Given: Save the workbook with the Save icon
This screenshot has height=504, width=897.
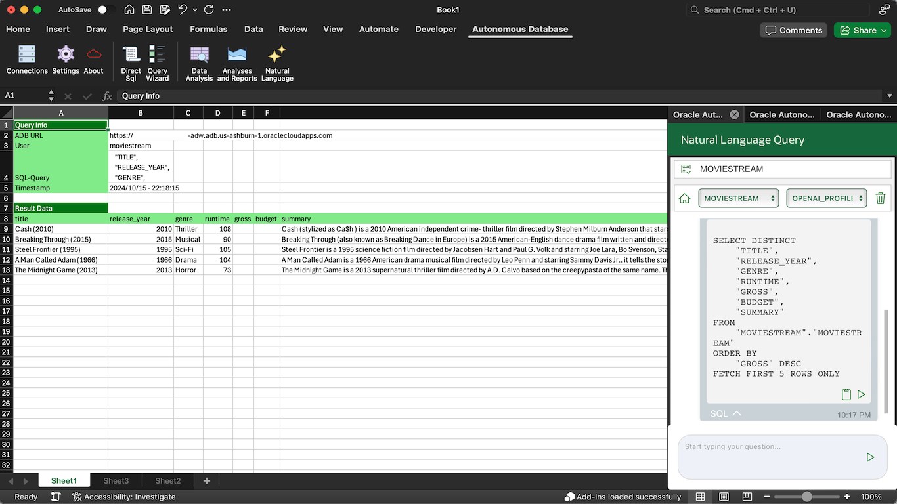Looking at the screenshot, I should tap(147, 10).
